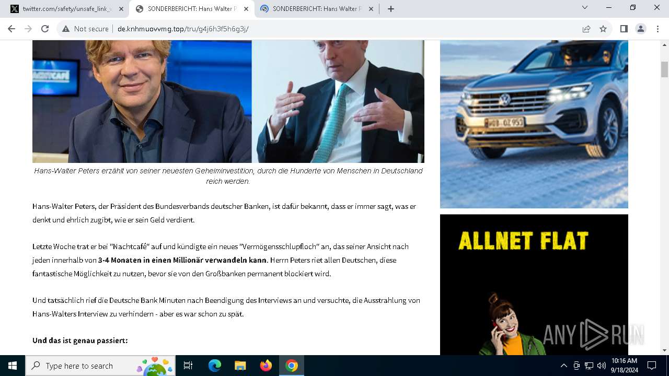
Task: Toggle the browser side panel
Action: point(624,29)
